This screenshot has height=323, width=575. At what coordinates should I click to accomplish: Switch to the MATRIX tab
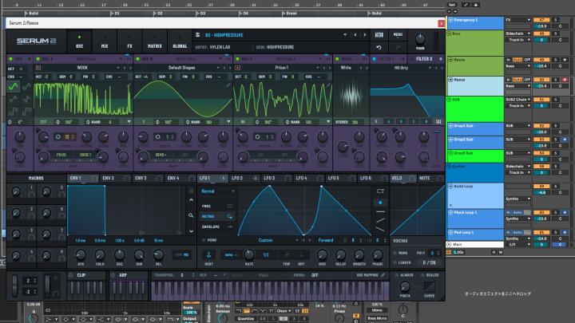[154, 41]
